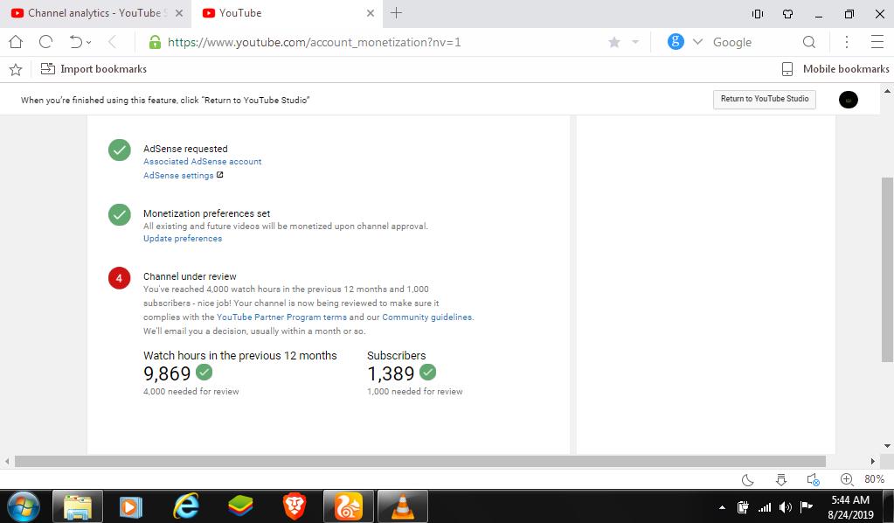
Task: Expand the search engine chooser chevron
Action: (x=697, y=42)
